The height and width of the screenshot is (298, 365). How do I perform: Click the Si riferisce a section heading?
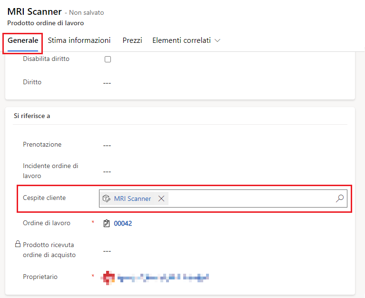32,116
